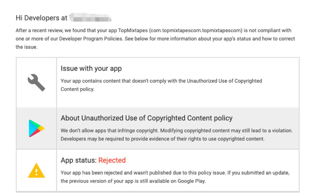
Task: Click heading 'About Unauthorized Use of Copyrighted Content policy'
Action: 147,118
